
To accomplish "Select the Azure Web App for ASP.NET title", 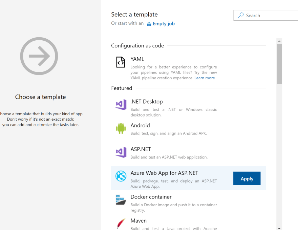I will pyautogui.click(x=164, y=173).
